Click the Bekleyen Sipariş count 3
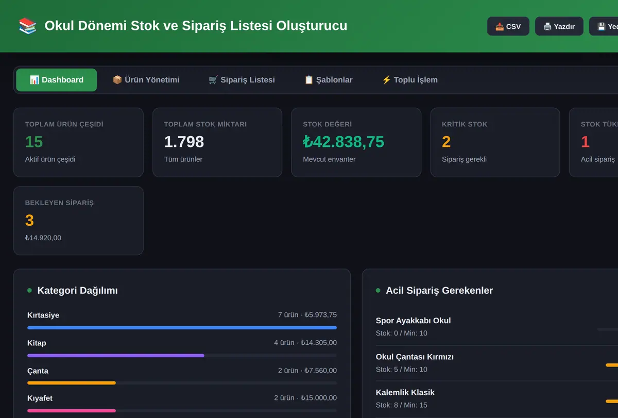This screenshot has height=418, width=618. coord(29,221)
